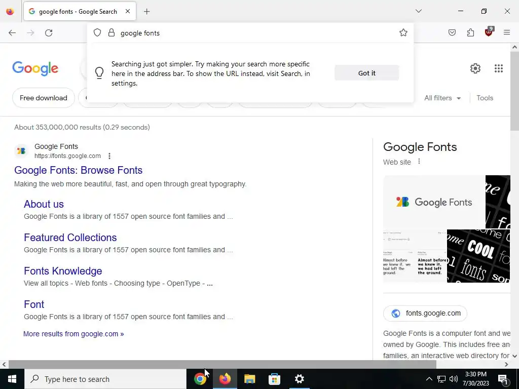
Task: Close the google fonts search tab
Action: click(x=128, y=11)
